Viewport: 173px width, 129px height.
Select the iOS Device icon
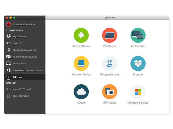[110, 35]
